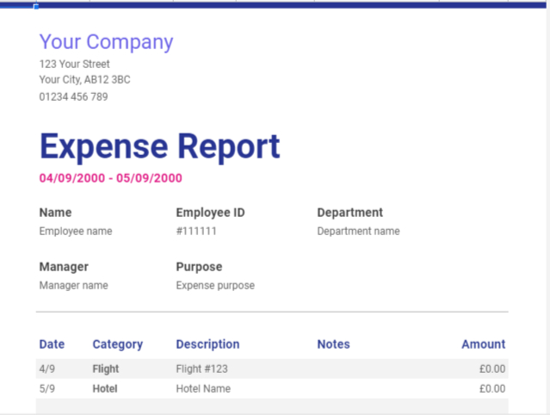Select the date range 04/09/2000 - 05/09/2000

(110, 178)
